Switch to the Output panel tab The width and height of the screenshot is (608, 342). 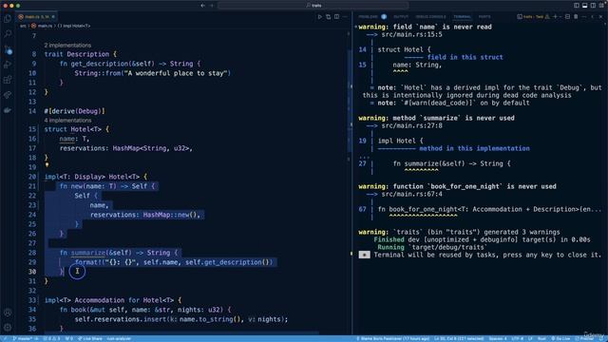pyautogui.click(x=401, y=17)
